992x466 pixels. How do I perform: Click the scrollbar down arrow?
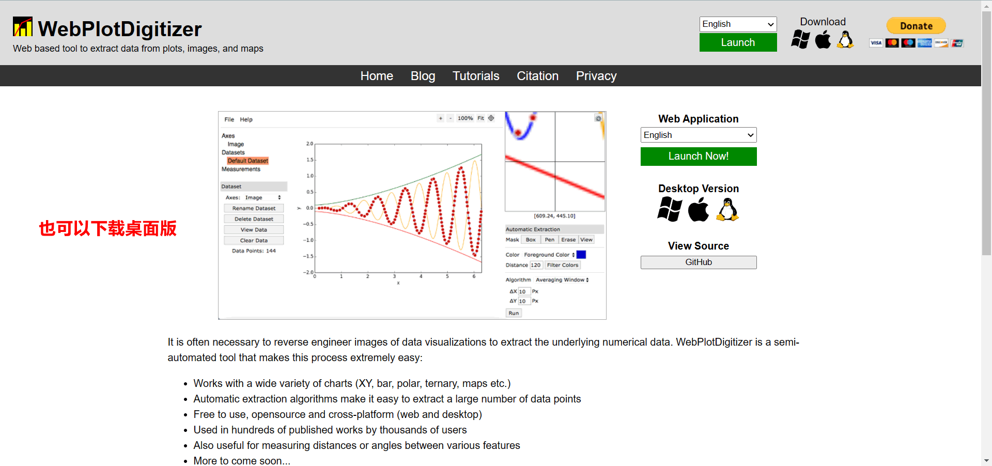(986, 460)
